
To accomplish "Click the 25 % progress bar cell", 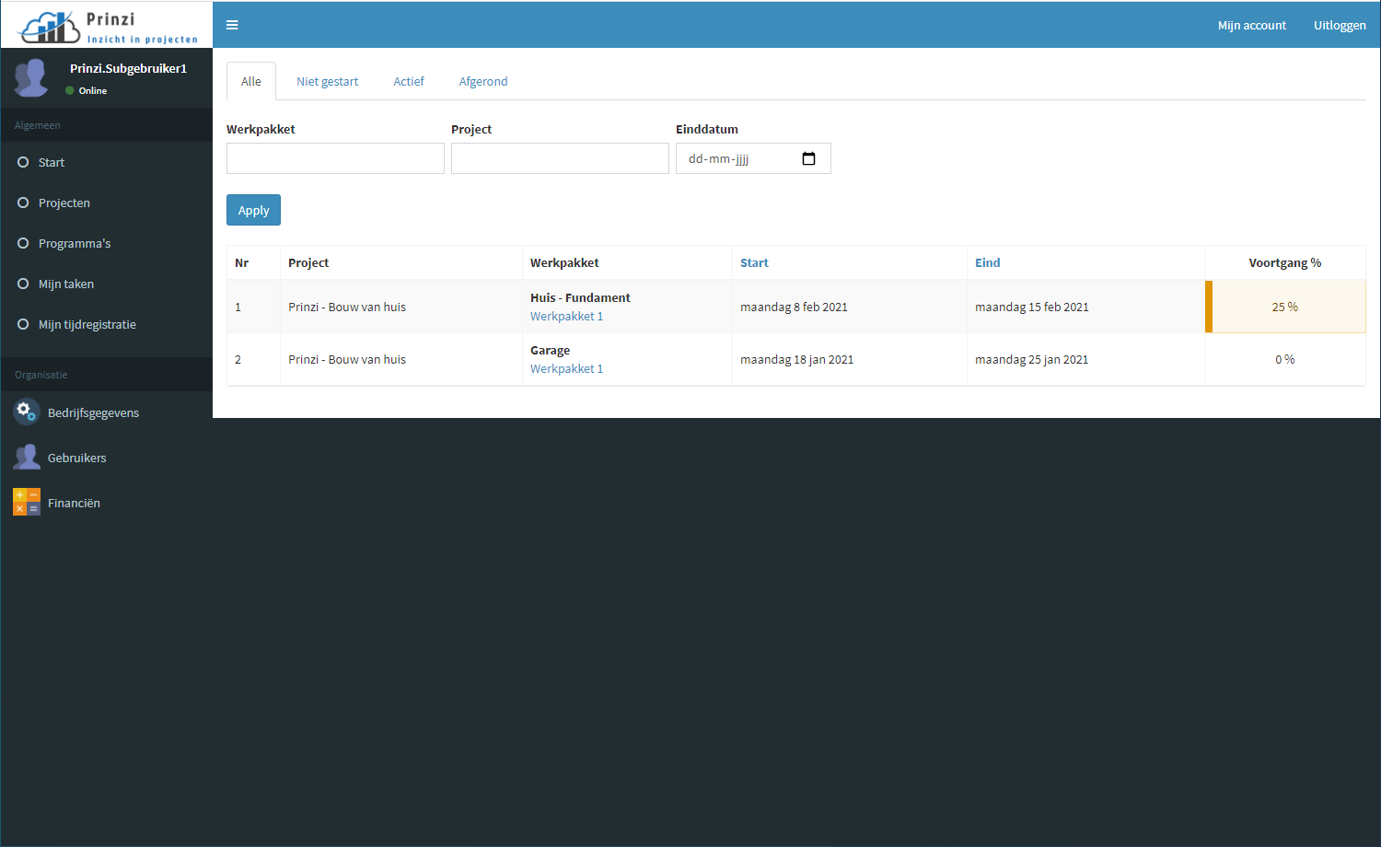I will coord(1285,307).
